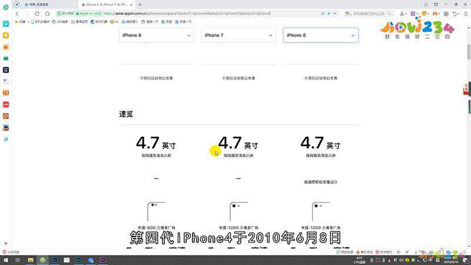This screenshot has width=471, height=265.
Task: Click iPhone 8 glass and aluminum design text
Action: click(x=320, y=182)
